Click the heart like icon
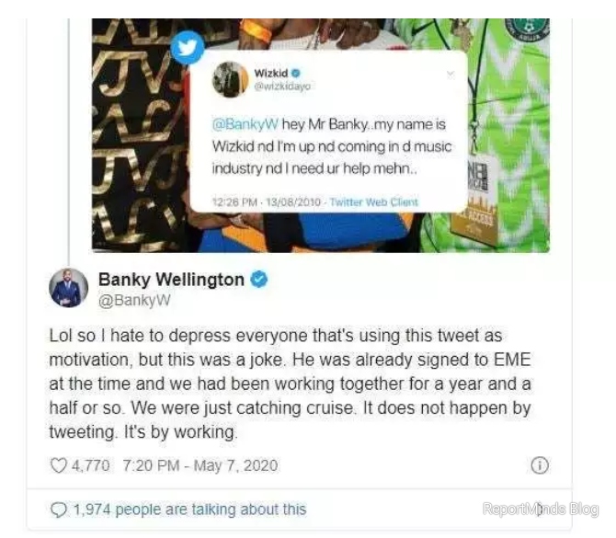Screen dimensions: 616x538 (59, 465)
